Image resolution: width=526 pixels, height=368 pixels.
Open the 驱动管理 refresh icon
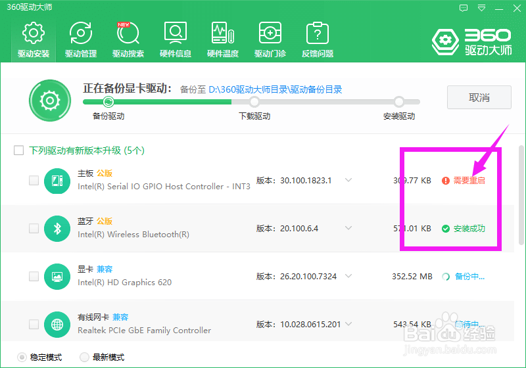point(81,32)
